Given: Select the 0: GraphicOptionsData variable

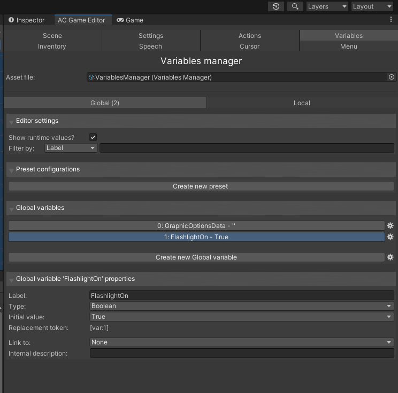Looking at the screenshot, I should pos(196,226).
